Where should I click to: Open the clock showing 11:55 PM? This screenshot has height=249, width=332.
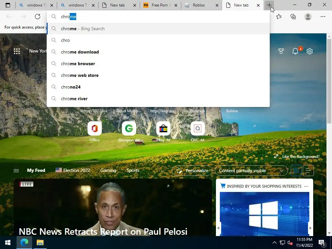coord(304,243)
